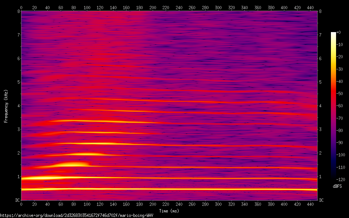Click the bright burst on the 1.5 kHz harmonic
The image size is (349, 218).
pos(74,164)
